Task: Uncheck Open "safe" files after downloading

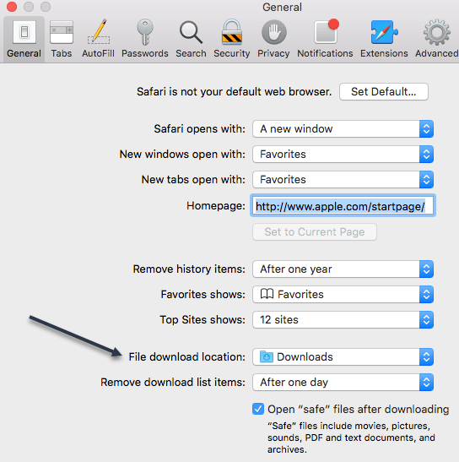Action: [258, 409]
